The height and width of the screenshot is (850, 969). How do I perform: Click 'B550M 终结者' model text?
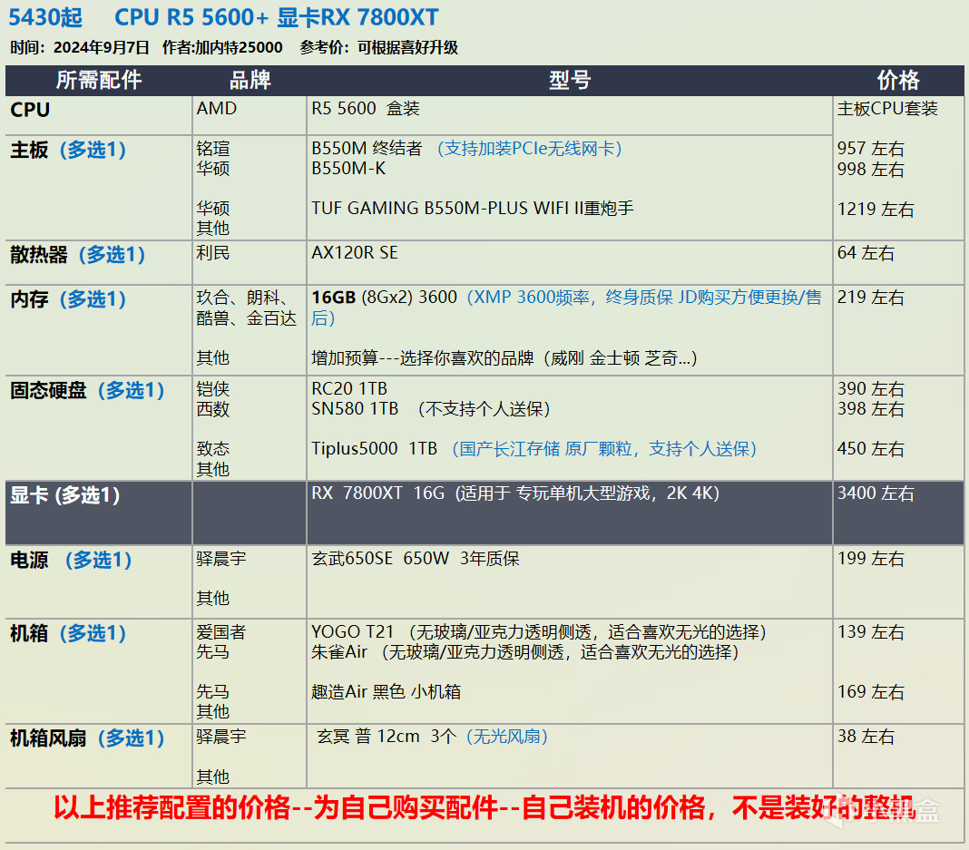(x=367, y=148)
